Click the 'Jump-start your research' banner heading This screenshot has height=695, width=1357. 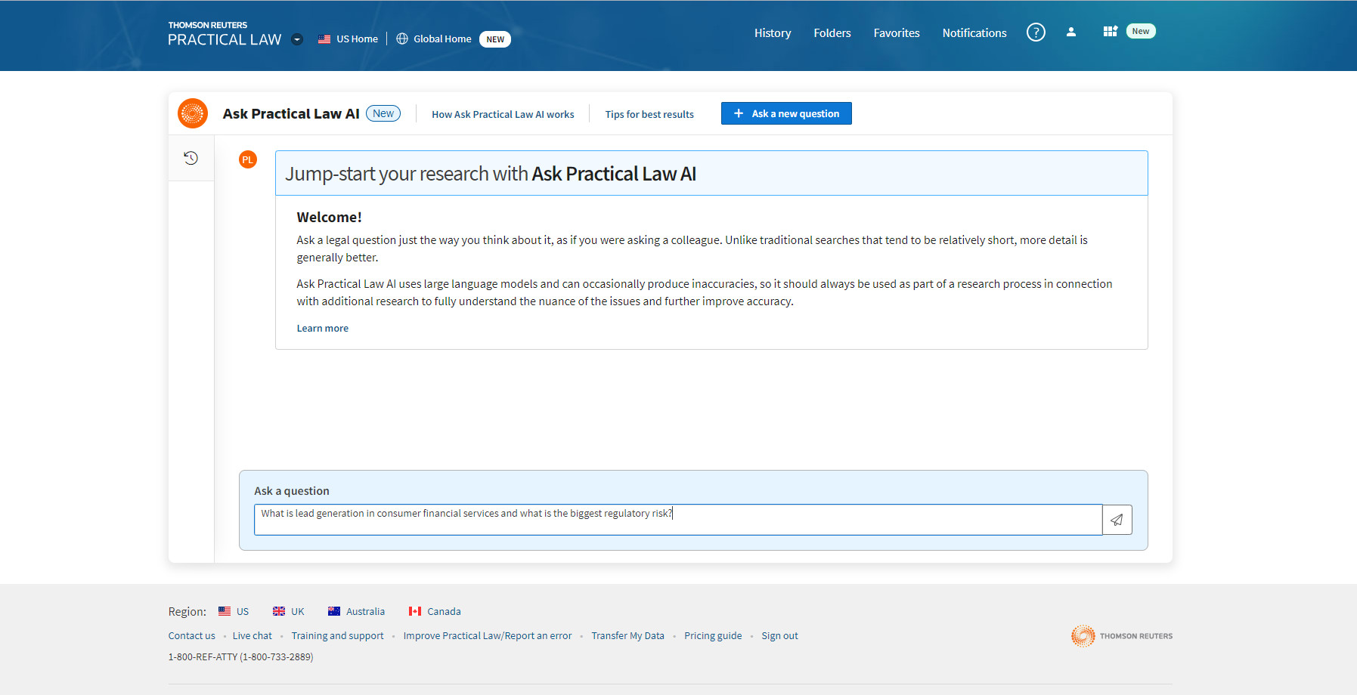click(491, 174)
